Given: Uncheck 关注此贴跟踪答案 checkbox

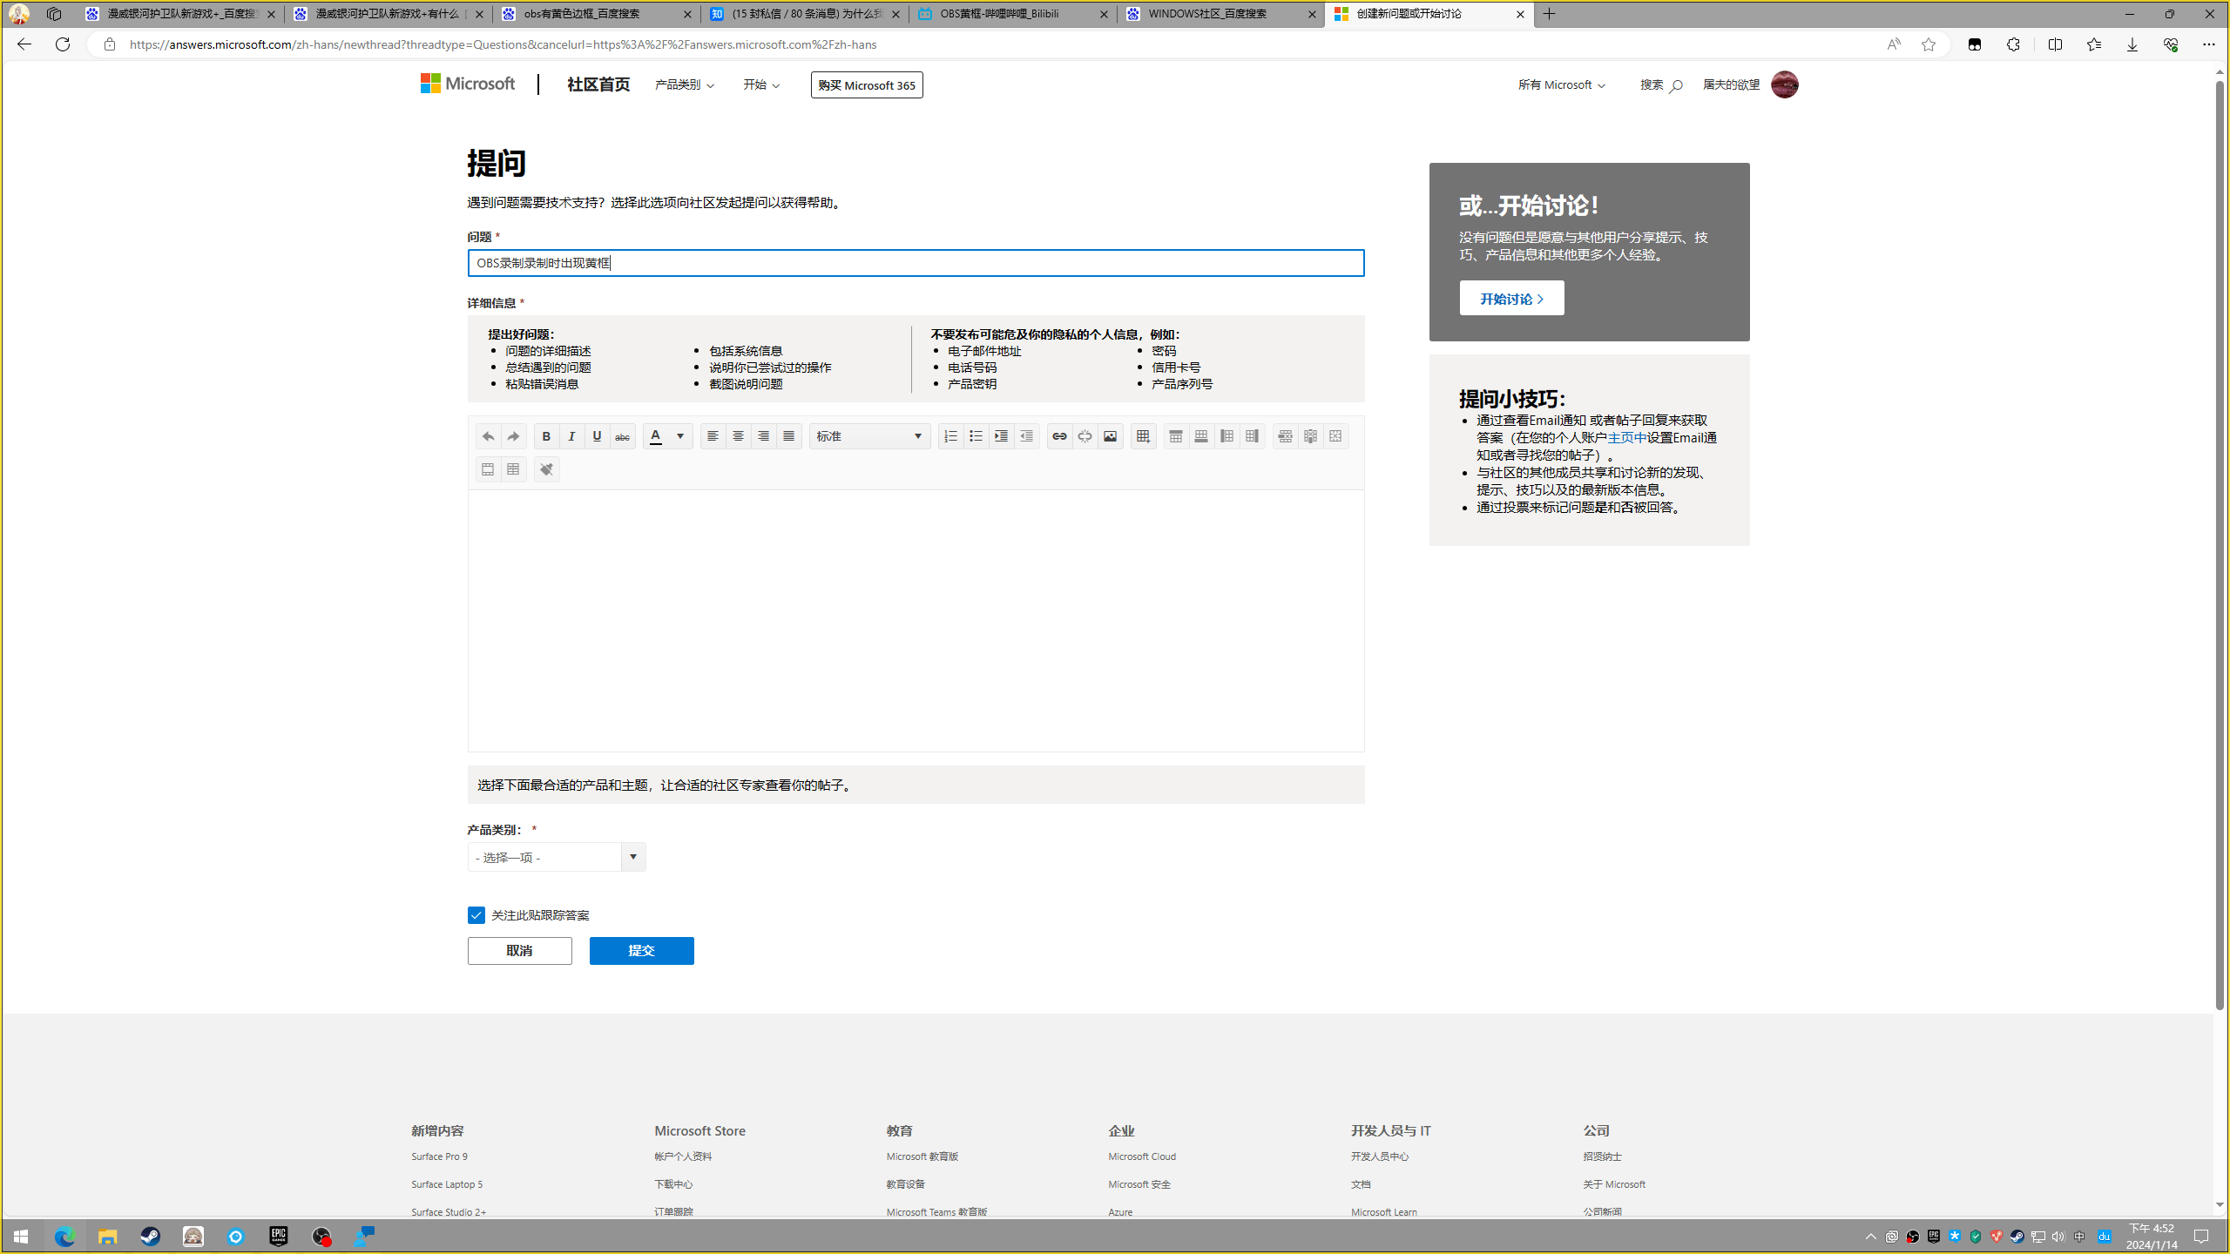Looking at the screenshot, I should point(476,915).
